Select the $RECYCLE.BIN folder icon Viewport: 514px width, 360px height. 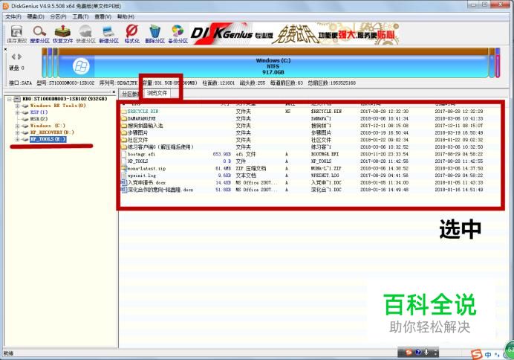click(x=124, y=112)
